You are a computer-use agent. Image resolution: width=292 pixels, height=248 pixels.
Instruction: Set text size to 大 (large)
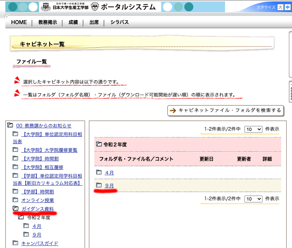[280, 7]
